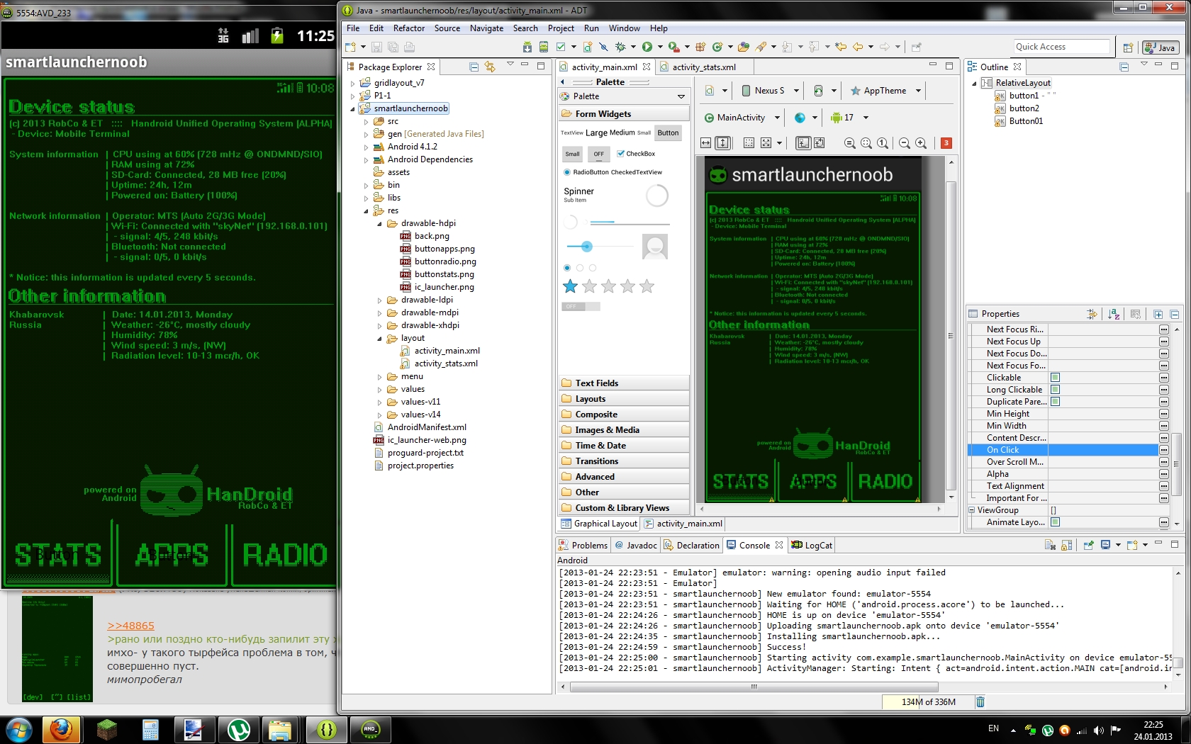Click the RadioButton widget in the palette
This screenshot has width=1191, height=744.
[x=585, y=172]
